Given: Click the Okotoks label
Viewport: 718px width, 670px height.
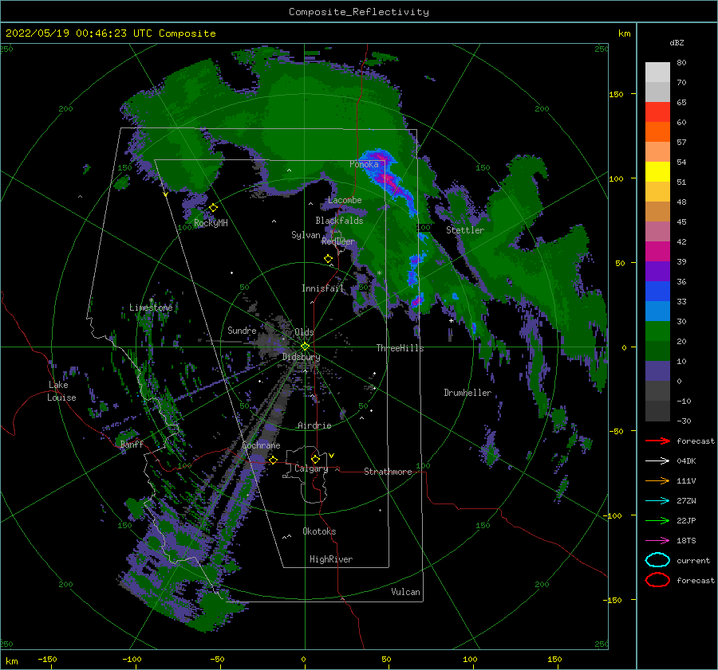Looking at the screenshot, I should point(319,531).
